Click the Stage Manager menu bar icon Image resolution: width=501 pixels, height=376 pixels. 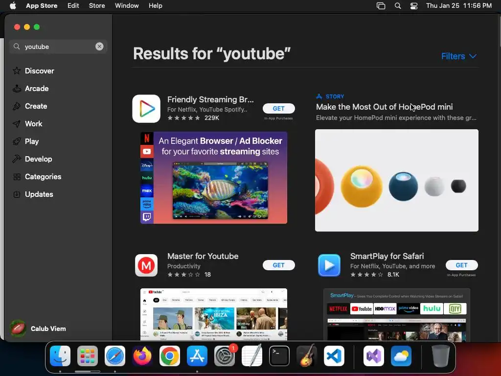coord(381,6)
